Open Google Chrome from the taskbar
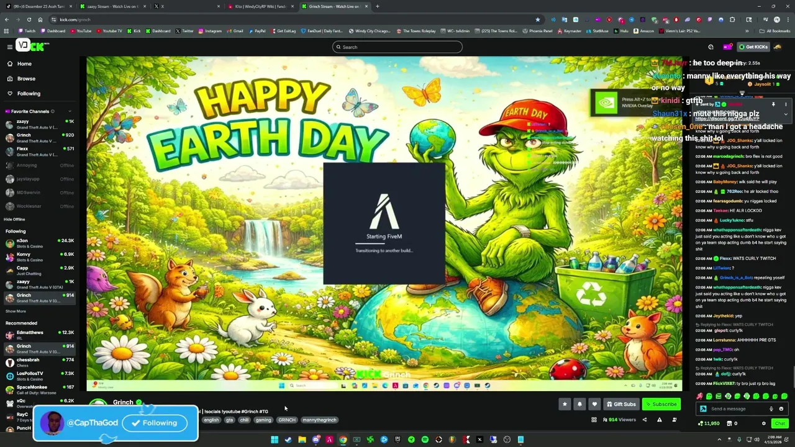 click(x=343, y=440)
